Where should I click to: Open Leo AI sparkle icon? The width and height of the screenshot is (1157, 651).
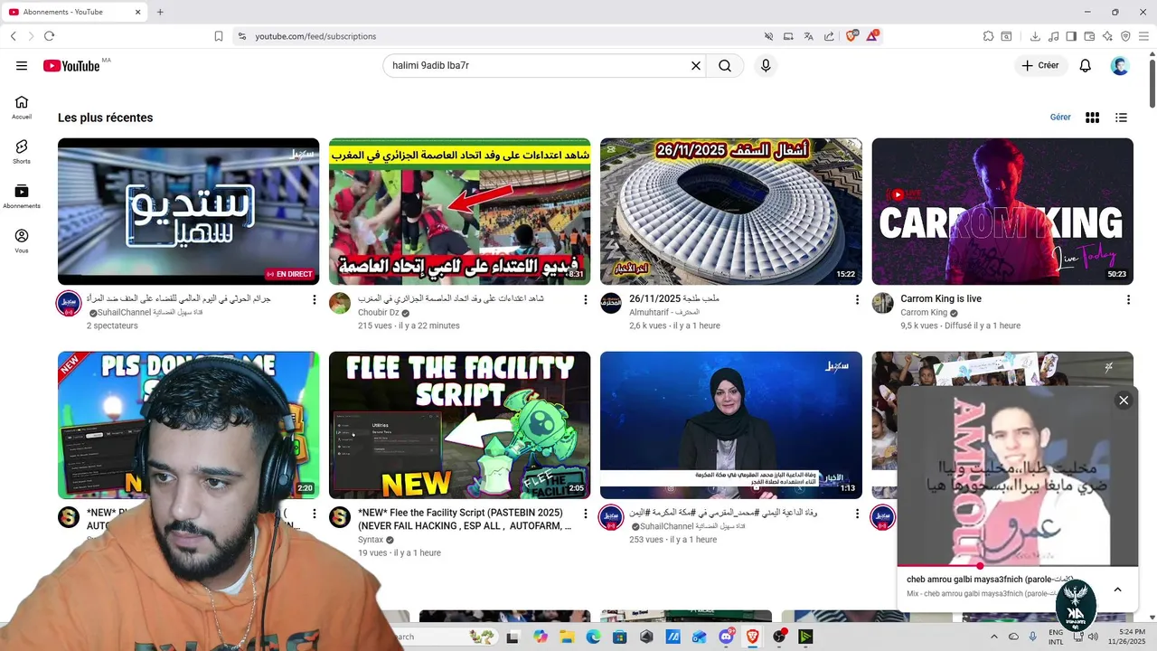(1107, 36)
